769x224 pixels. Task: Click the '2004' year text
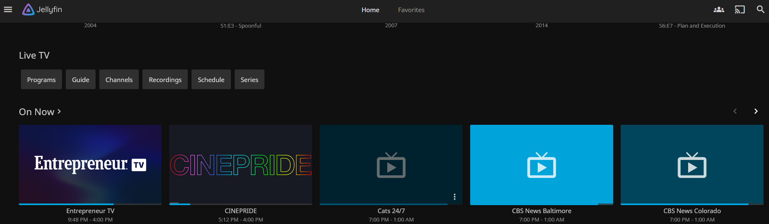tap(90, 26)
